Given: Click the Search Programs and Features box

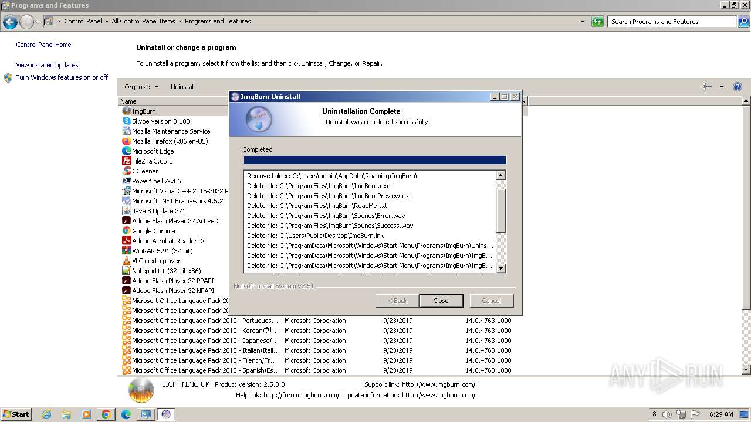Looking at the screenshot, I should pos(672,22).
